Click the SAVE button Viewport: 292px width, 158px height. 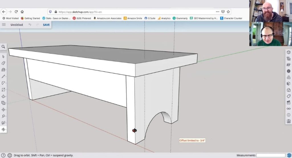(x=46, y=25)
